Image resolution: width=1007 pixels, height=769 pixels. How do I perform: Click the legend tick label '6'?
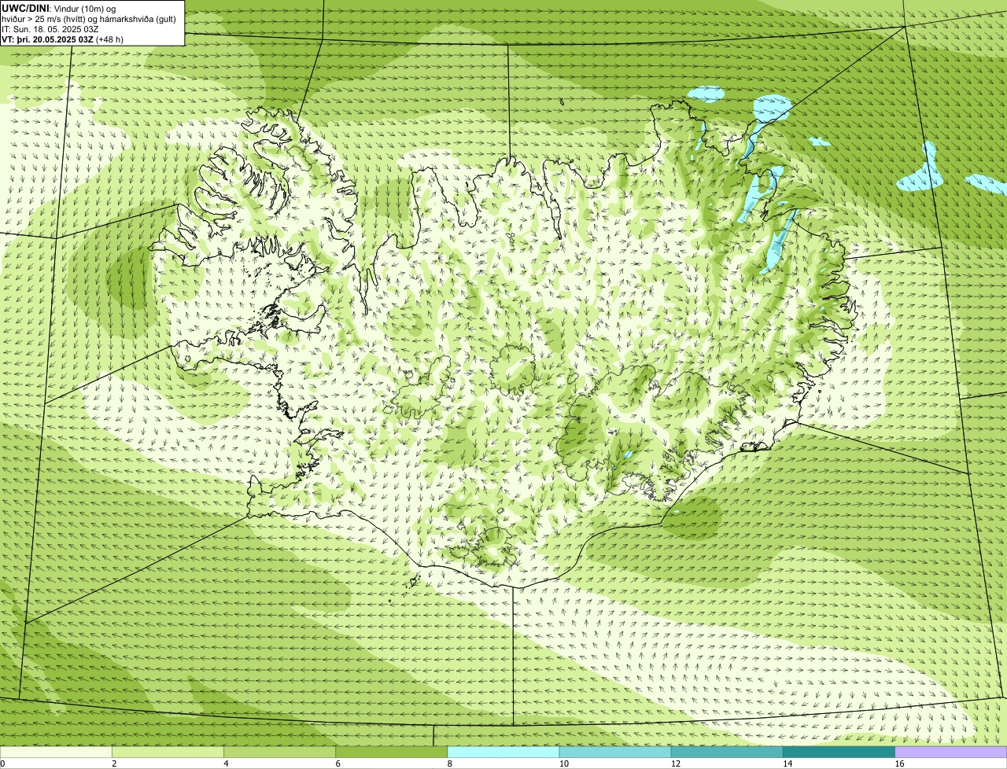[338, 763]
